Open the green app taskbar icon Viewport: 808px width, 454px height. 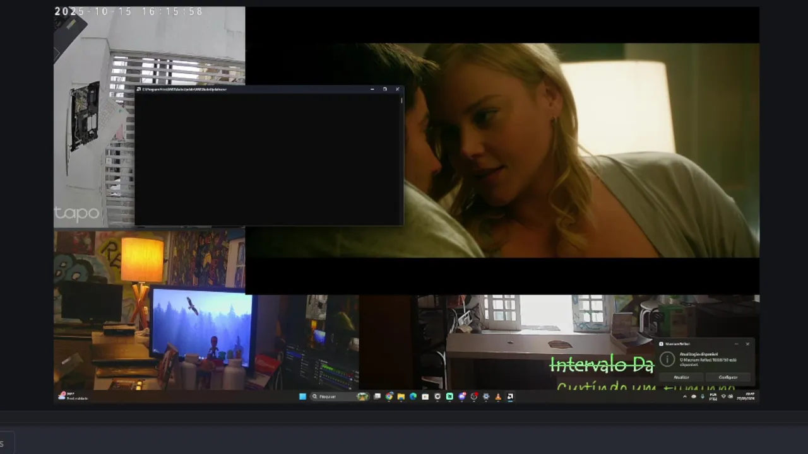pyautogui.click(x=449, y=397)
